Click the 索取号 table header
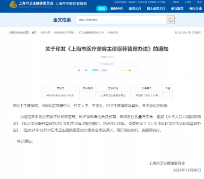 (60, 88)
